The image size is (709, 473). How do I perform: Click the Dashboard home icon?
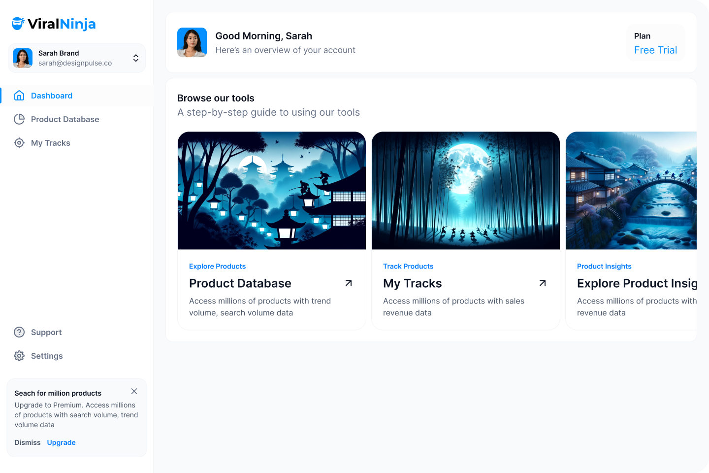[19, 96]
